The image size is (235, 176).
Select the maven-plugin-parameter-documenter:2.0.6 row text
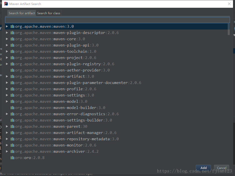pyautogui.click(x=78, y=83)
